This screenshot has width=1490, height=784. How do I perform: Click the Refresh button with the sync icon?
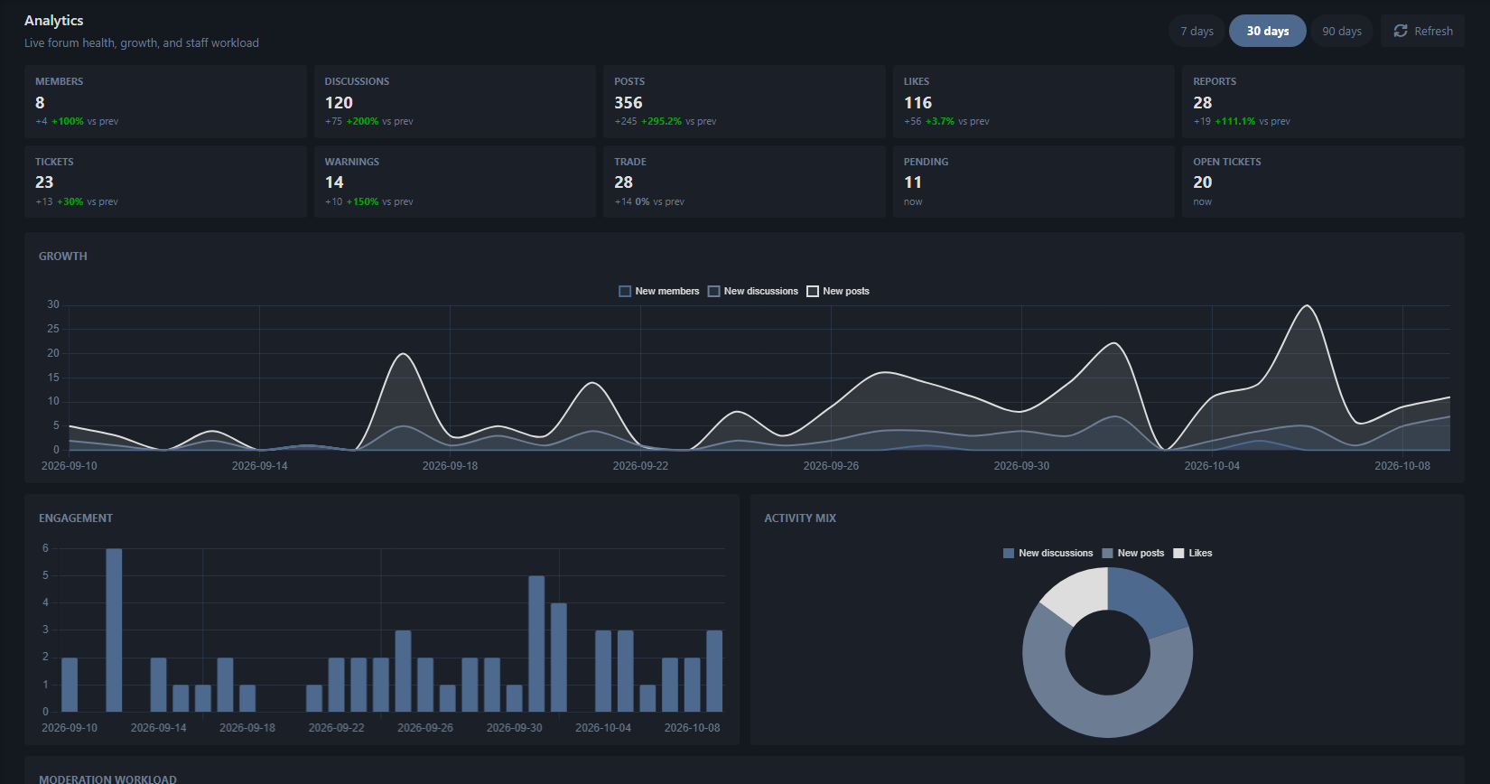point(1422,31)
